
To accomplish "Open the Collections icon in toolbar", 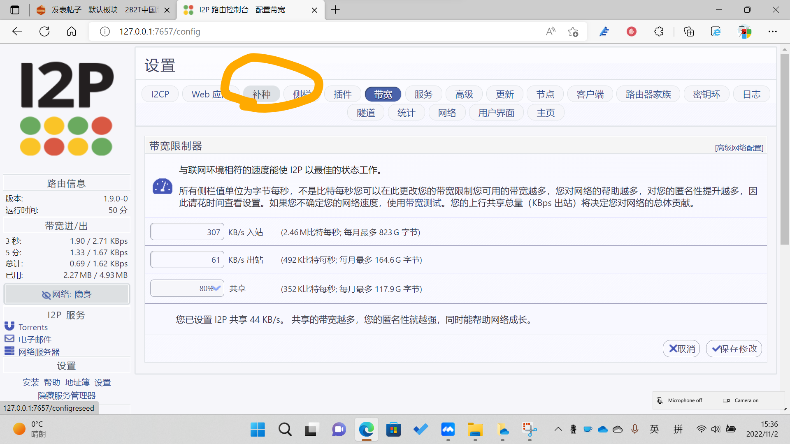I will (x=689, y=31).
